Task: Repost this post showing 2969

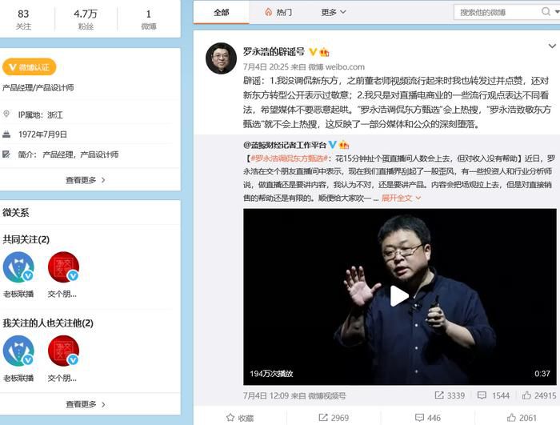Action: (334, 418)
